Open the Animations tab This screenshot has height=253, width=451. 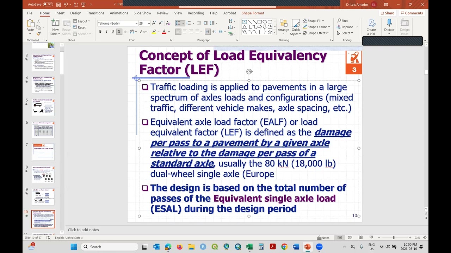tap(119, 13)
